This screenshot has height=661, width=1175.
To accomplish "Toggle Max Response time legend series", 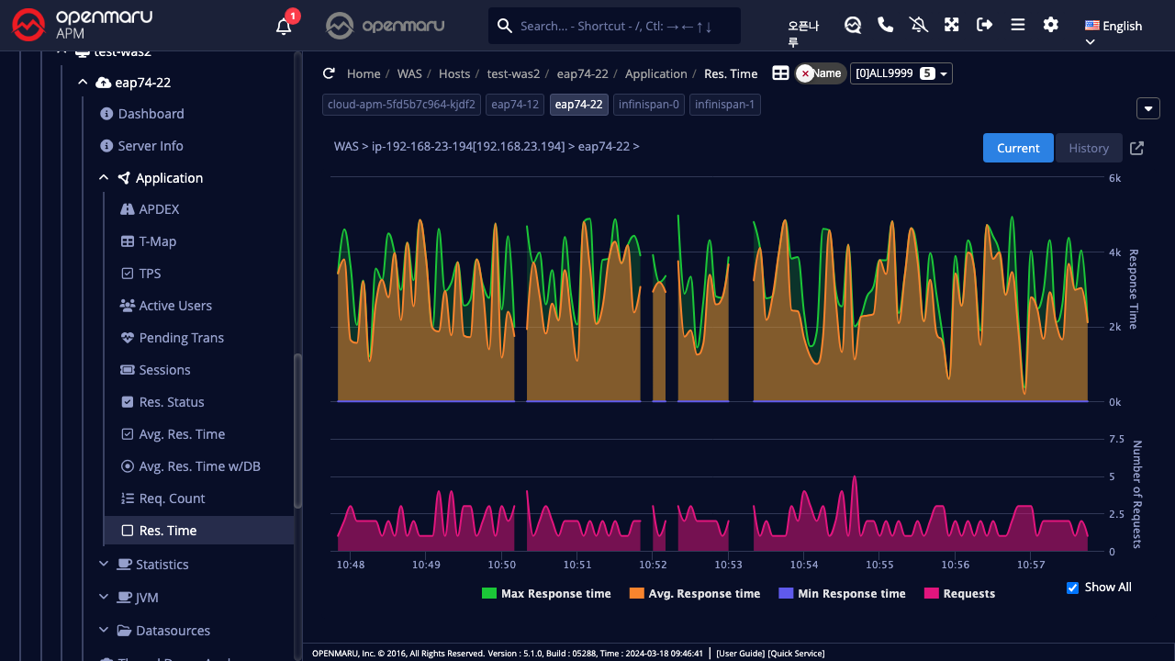I will (x=546, y=594).
